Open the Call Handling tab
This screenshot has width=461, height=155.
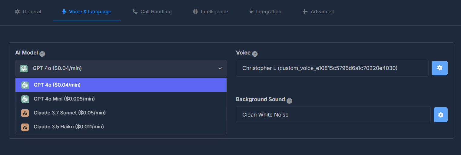pyautogui.click(x=152, y=12)
